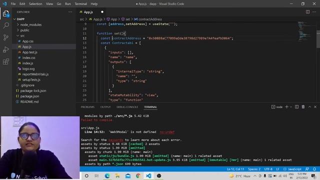Open index.js file
Screen dimensions: 320x180
pos(27,63)
